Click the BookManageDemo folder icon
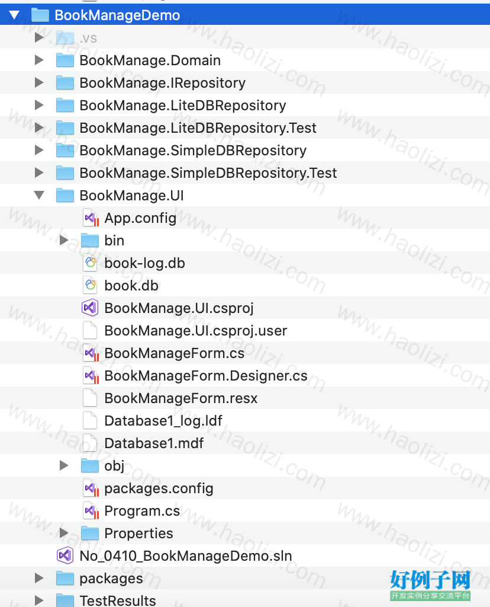The image size is (490, 607). tap(40, 15)
